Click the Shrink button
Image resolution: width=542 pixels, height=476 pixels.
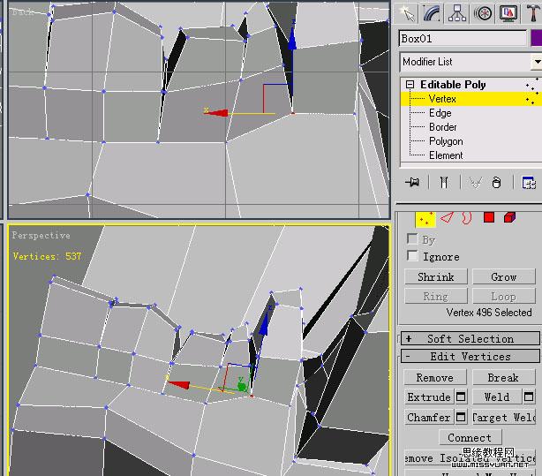pyautogui.click(x=436, y=276)
